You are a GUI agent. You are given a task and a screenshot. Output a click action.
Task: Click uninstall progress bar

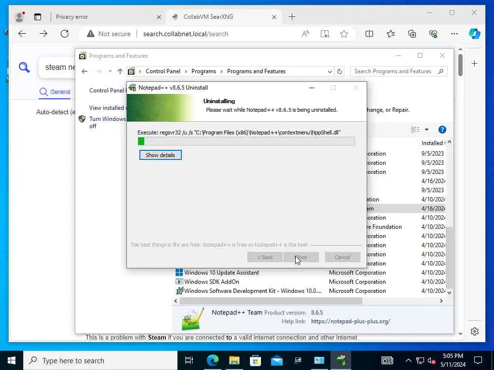(247, 141)
